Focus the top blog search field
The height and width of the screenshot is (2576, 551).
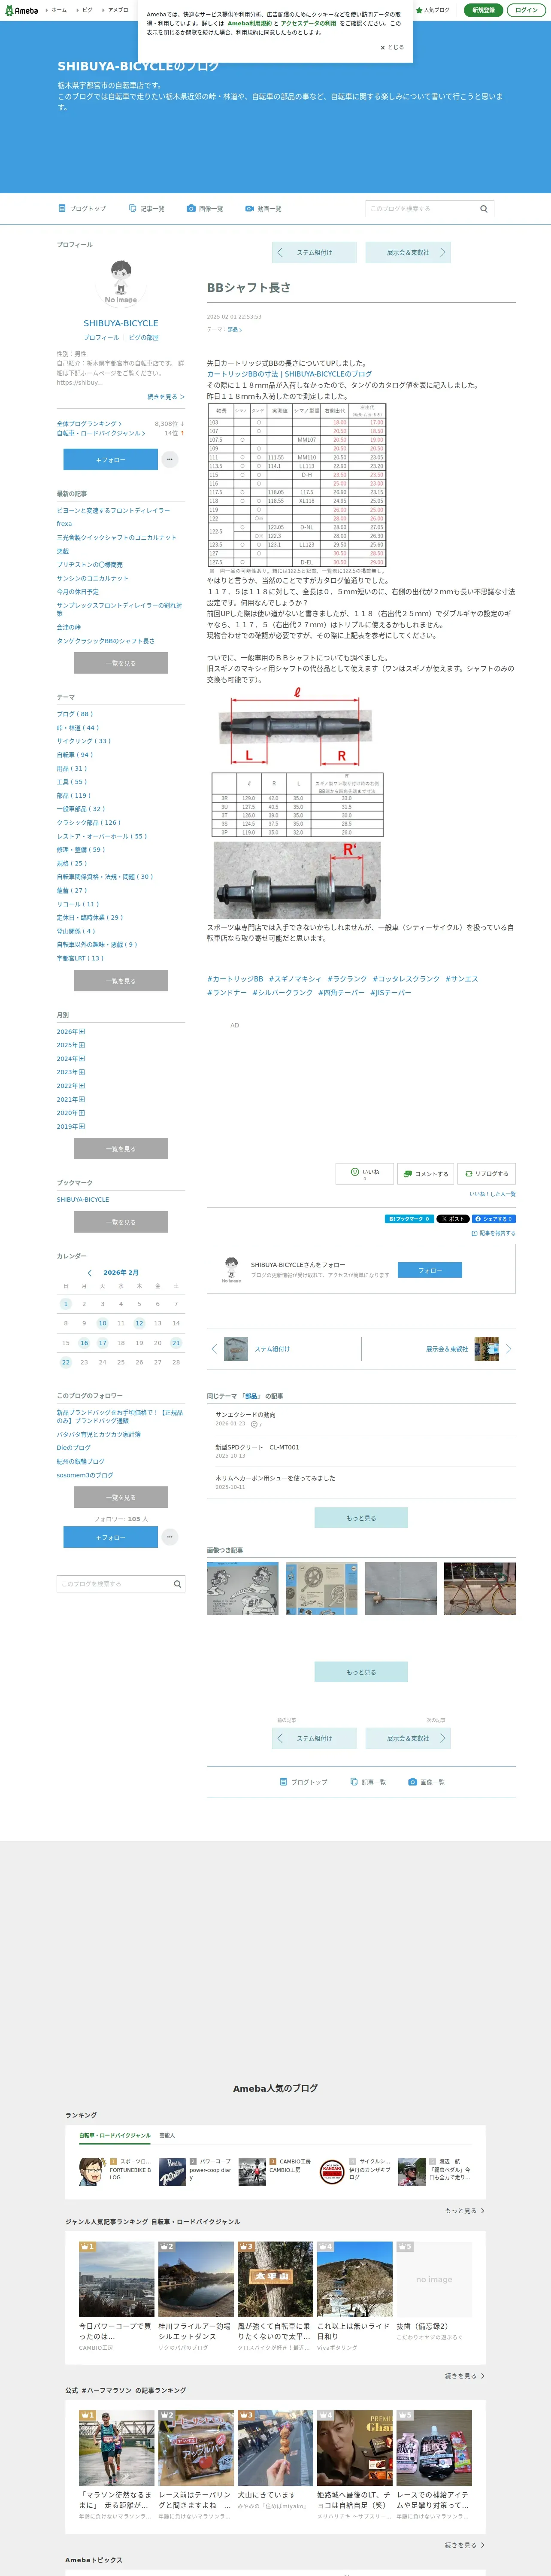[x=420, y=209]
